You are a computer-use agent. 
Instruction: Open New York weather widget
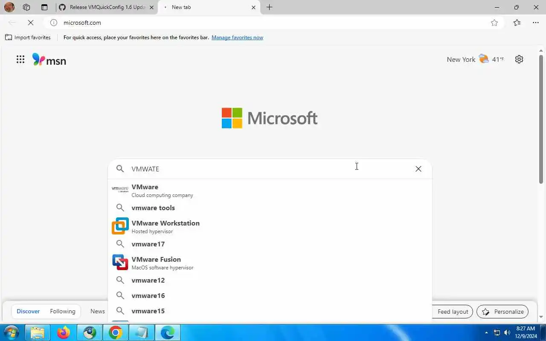pos(475,59)
